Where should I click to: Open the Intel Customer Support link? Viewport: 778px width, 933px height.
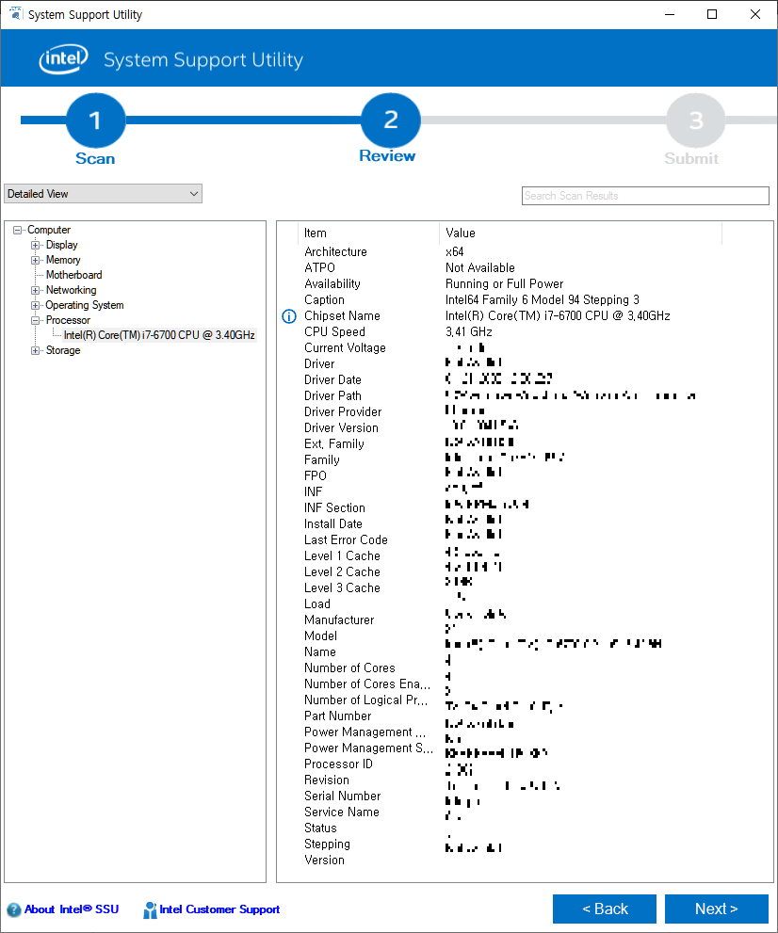[219, 909]
